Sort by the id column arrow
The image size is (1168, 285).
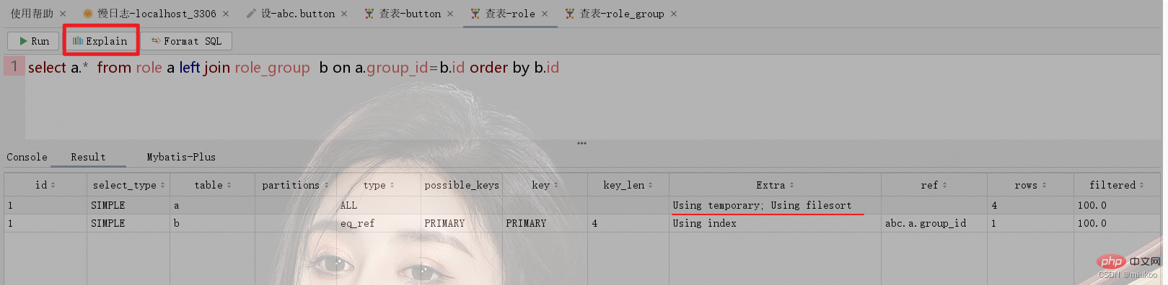(x=53, y=186)
